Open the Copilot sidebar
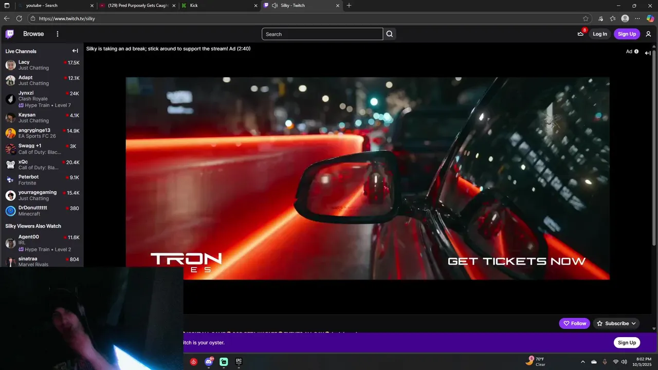This screenshot has width=658, height=370. [x=650, y=18]
